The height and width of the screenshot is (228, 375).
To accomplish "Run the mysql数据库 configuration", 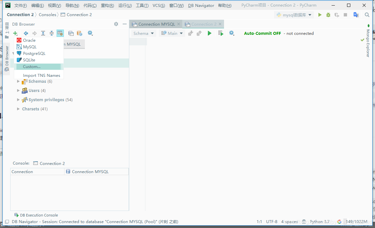I will tap(320, 15).
